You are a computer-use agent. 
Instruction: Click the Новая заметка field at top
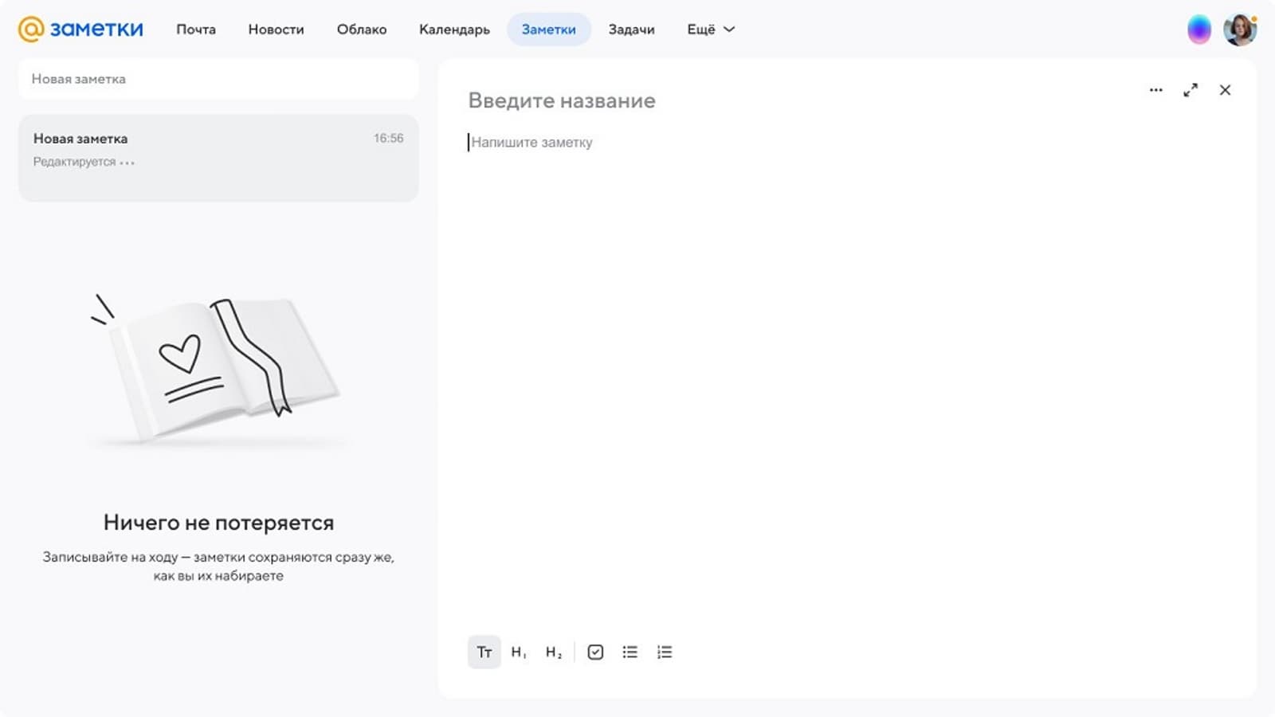[218, 79]
